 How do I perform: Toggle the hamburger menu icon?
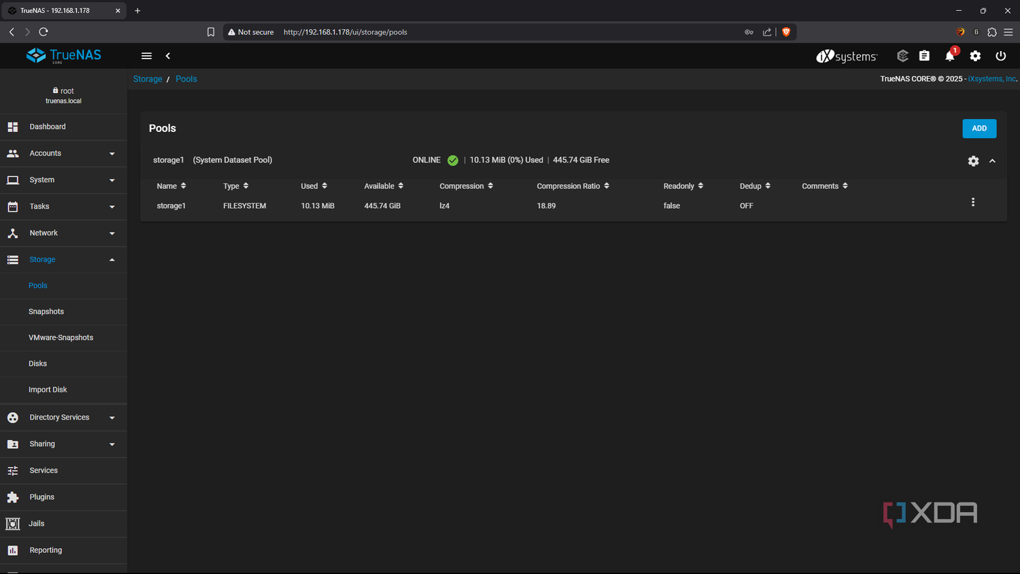coord(146,56)
